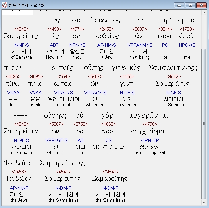
Task: Click the Greek word συγχρῶνται
Action: click(x=149, y=116)
